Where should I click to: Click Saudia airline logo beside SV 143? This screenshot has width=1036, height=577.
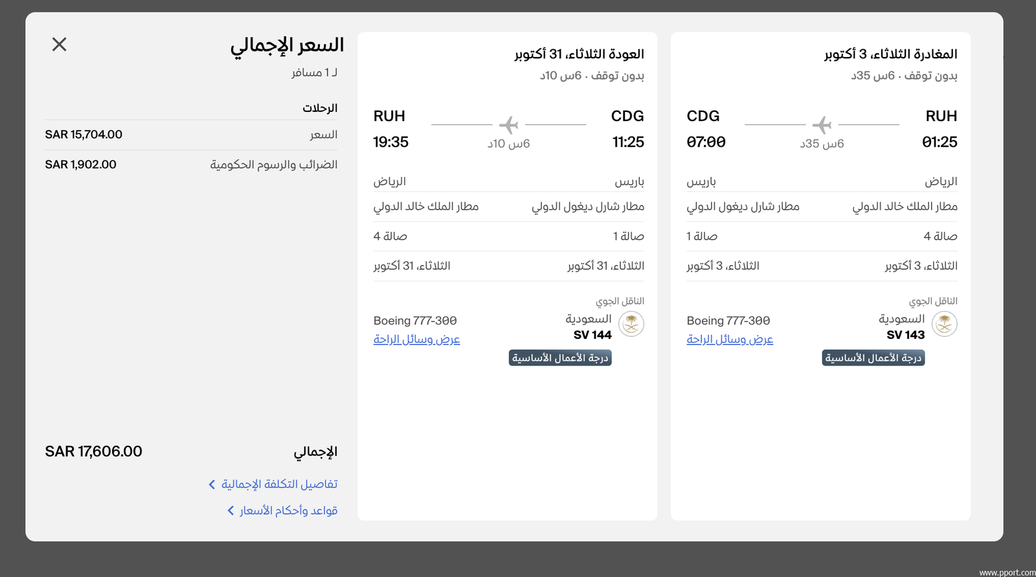[944, 324]
